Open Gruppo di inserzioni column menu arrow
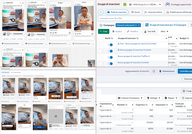The image size is (192, 134). 166,38
